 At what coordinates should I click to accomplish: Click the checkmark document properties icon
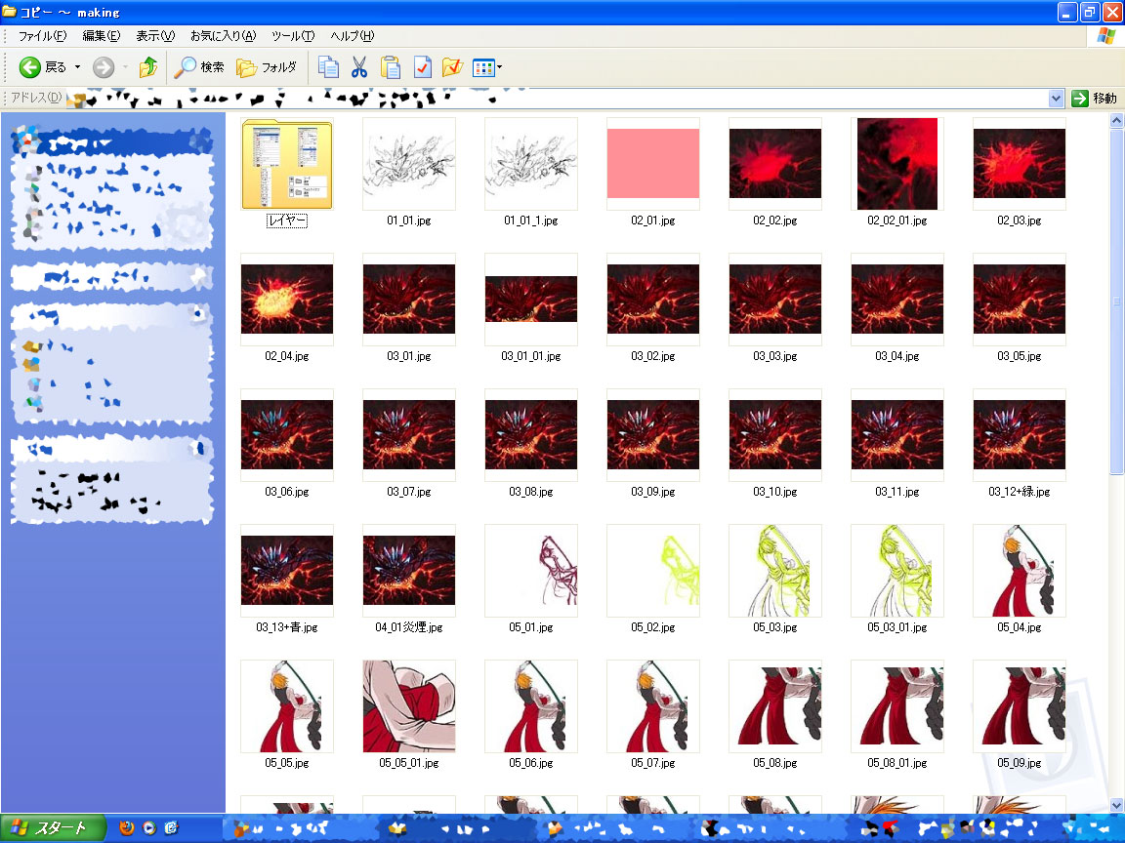(x=422, y=67)
